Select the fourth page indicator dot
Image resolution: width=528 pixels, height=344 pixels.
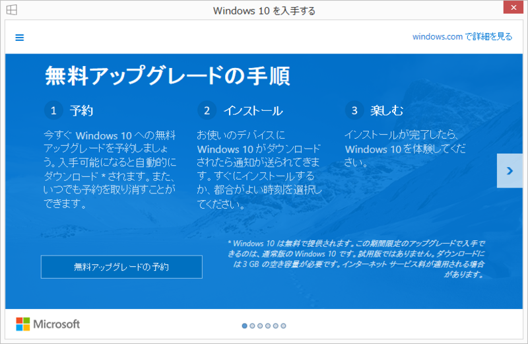(x=268, y=326)
